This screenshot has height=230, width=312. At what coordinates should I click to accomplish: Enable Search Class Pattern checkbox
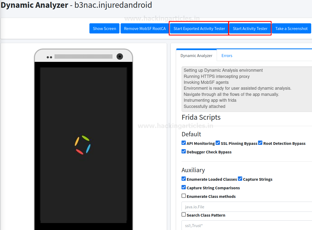184,214
